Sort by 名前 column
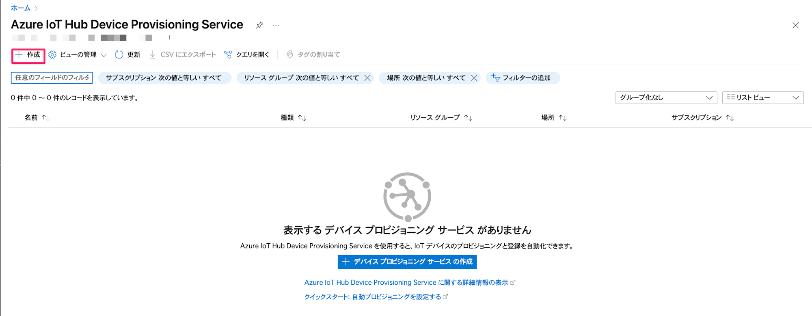Viewport: 812px width, 316px height. click(x=37, y=118)
